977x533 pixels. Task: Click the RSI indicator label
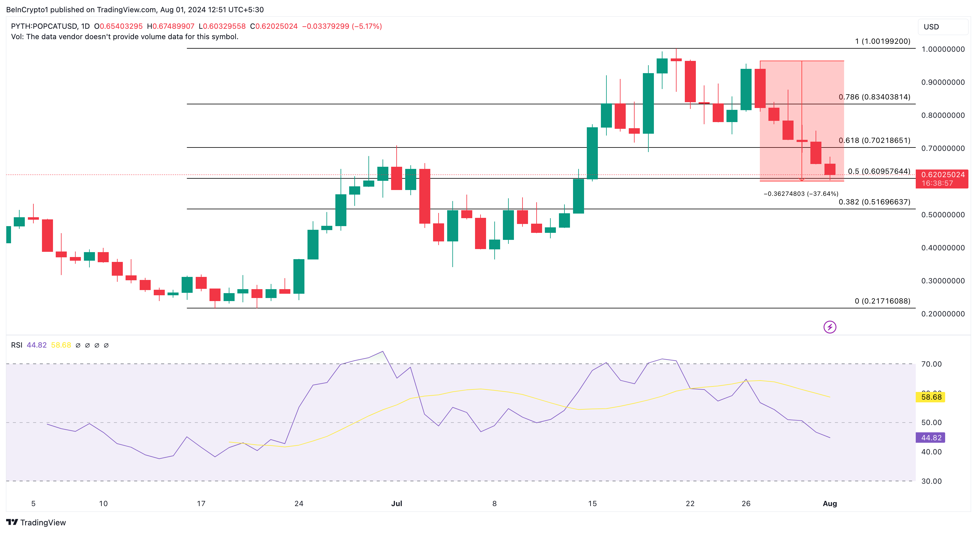coord(16,345)
